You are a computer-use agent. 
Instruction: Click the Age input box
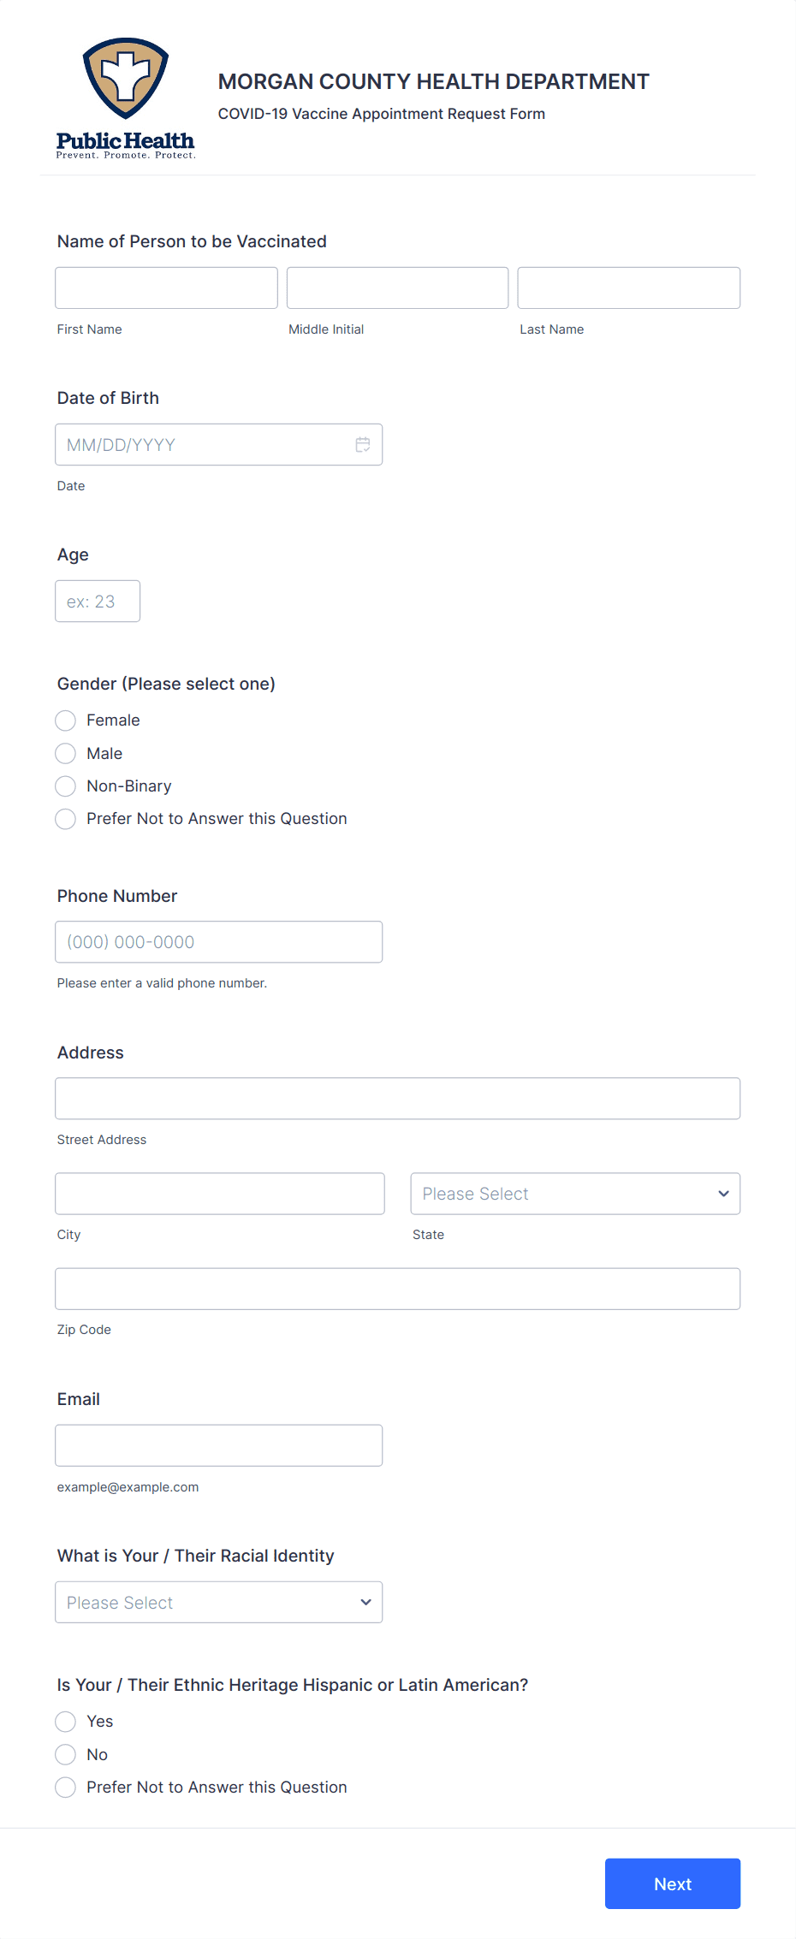click(x=98, y=601)
